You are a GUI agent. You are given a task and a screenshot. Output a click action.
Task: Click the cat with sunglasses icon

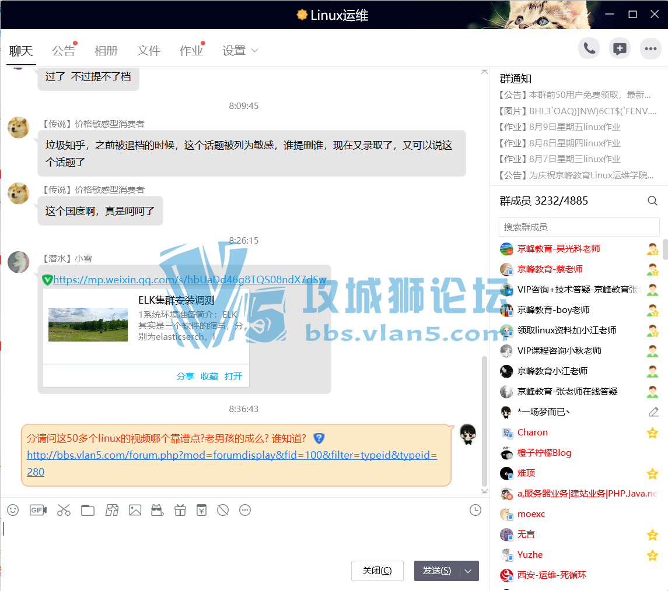tap(157, 510)
